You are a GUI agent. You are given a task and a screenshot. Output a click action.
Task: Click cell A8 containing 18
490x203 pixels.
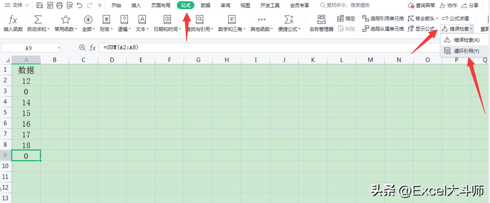(x=26, y=145)
